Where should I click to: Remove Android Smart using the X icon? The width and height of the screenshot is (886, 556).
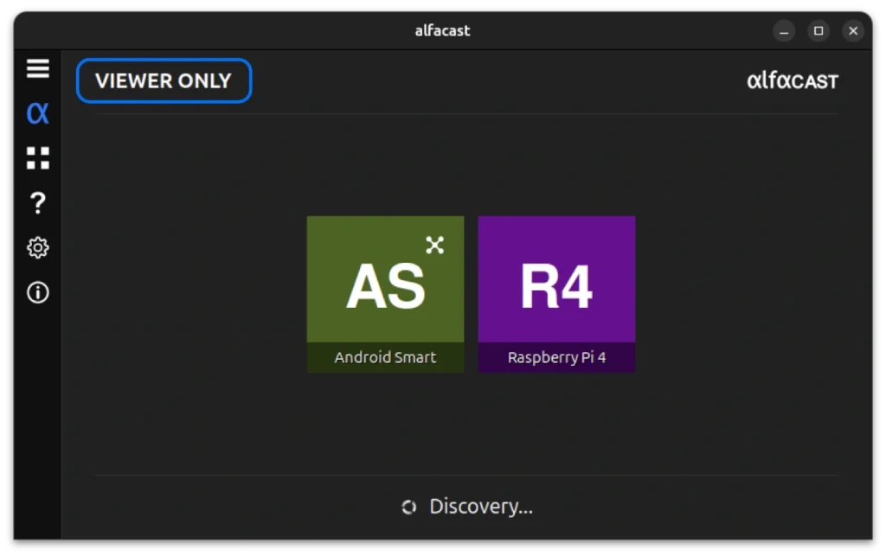point(434,245)
